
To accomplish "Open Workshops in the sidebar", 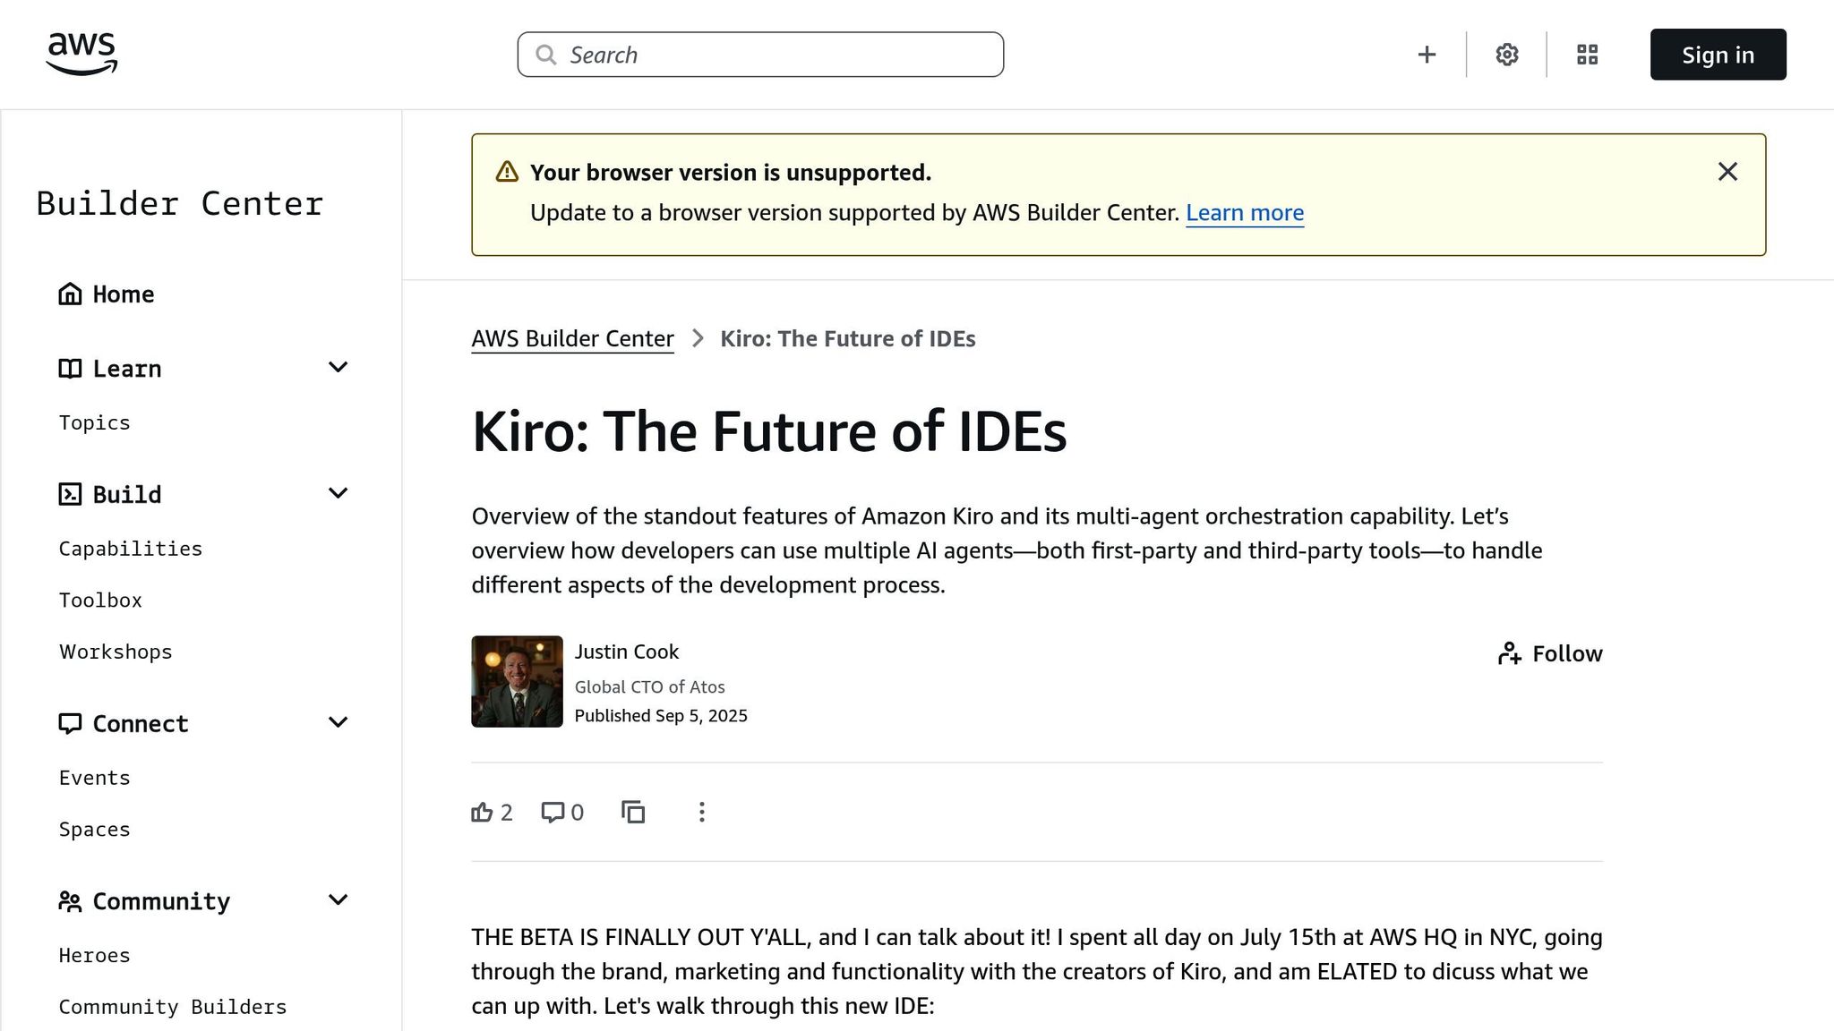I will tap(116, 652).
